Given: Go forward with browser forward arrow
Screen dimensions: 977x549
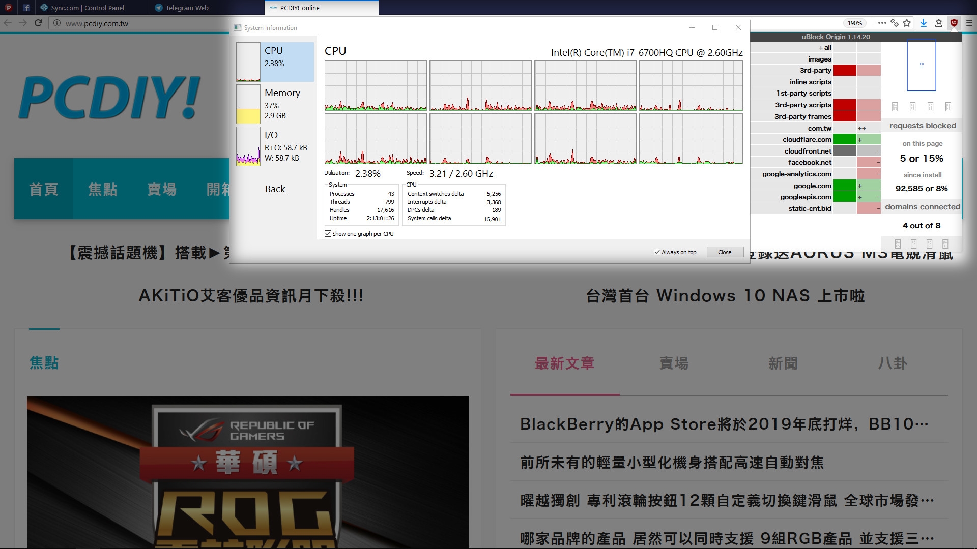Looking at the screenshot, I should click(23, 23).
